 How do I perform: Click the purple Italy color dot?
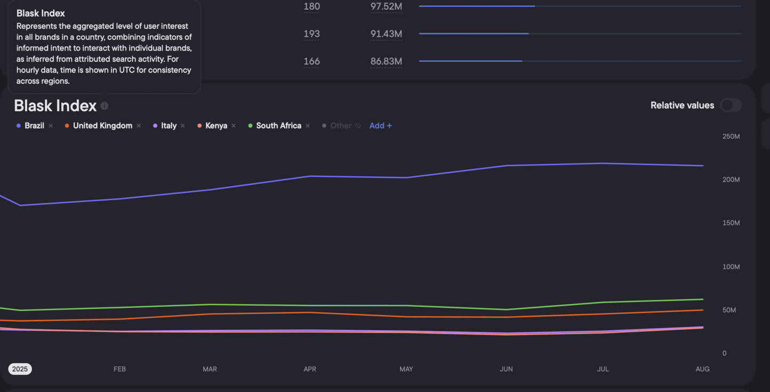click(155, 126)
